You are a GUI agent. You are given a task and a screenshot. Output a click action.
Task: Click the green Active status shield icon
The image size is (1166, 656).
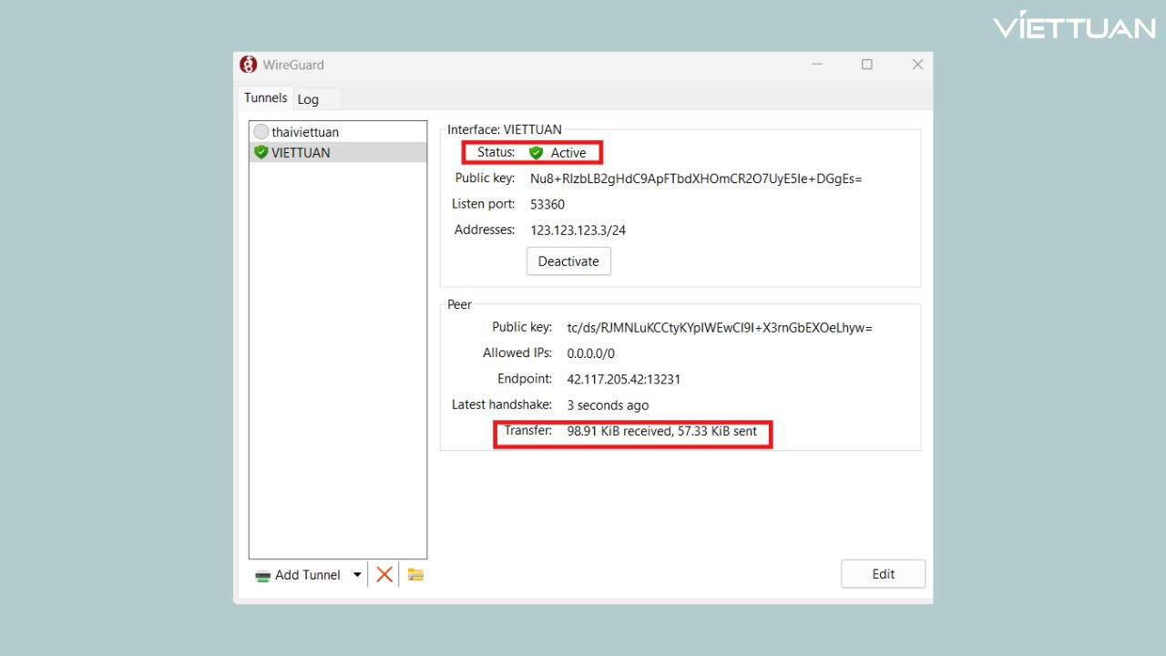pos(536,153)
